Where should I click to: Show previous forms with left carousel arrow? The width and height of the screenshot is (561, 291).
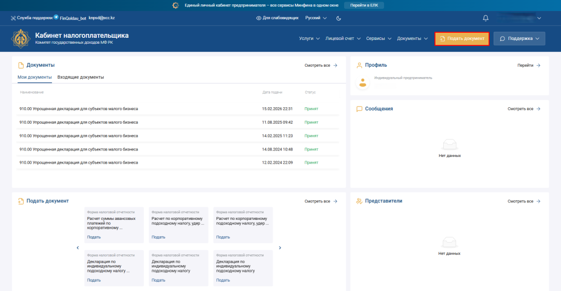pos(78,248)
